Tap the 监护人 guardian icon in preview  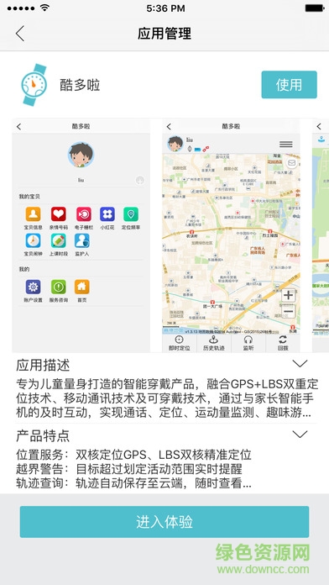82,240
